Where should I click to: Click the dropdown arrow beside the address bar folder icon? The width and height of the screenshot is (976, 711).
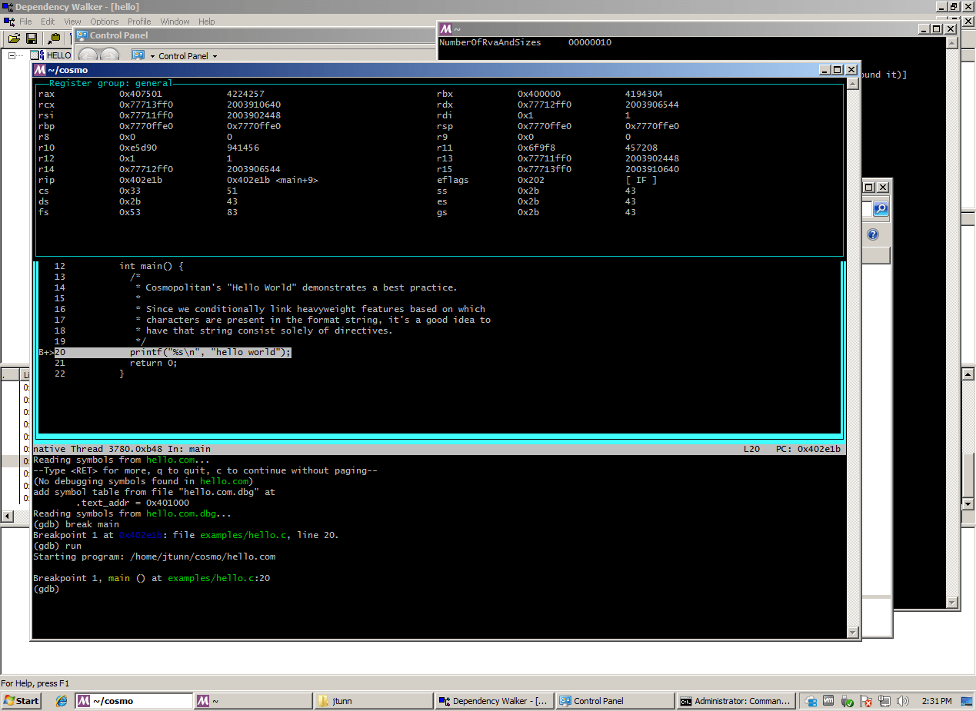151,55
